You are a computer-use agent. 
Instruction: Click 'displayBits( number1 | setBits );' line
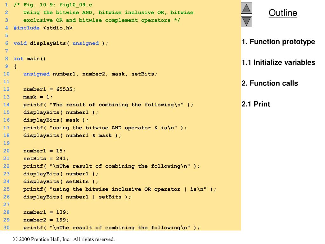click(77, 197)
